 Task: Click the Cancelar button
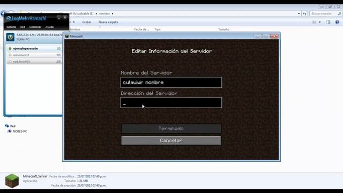pyautogui.click(x=171, y=140)
